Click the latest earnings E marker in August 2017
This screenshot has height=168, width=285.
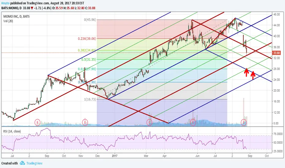pos(243,122)
